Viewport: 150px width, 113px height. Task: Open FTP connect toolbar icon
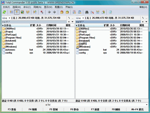click(x=74, y=12)
